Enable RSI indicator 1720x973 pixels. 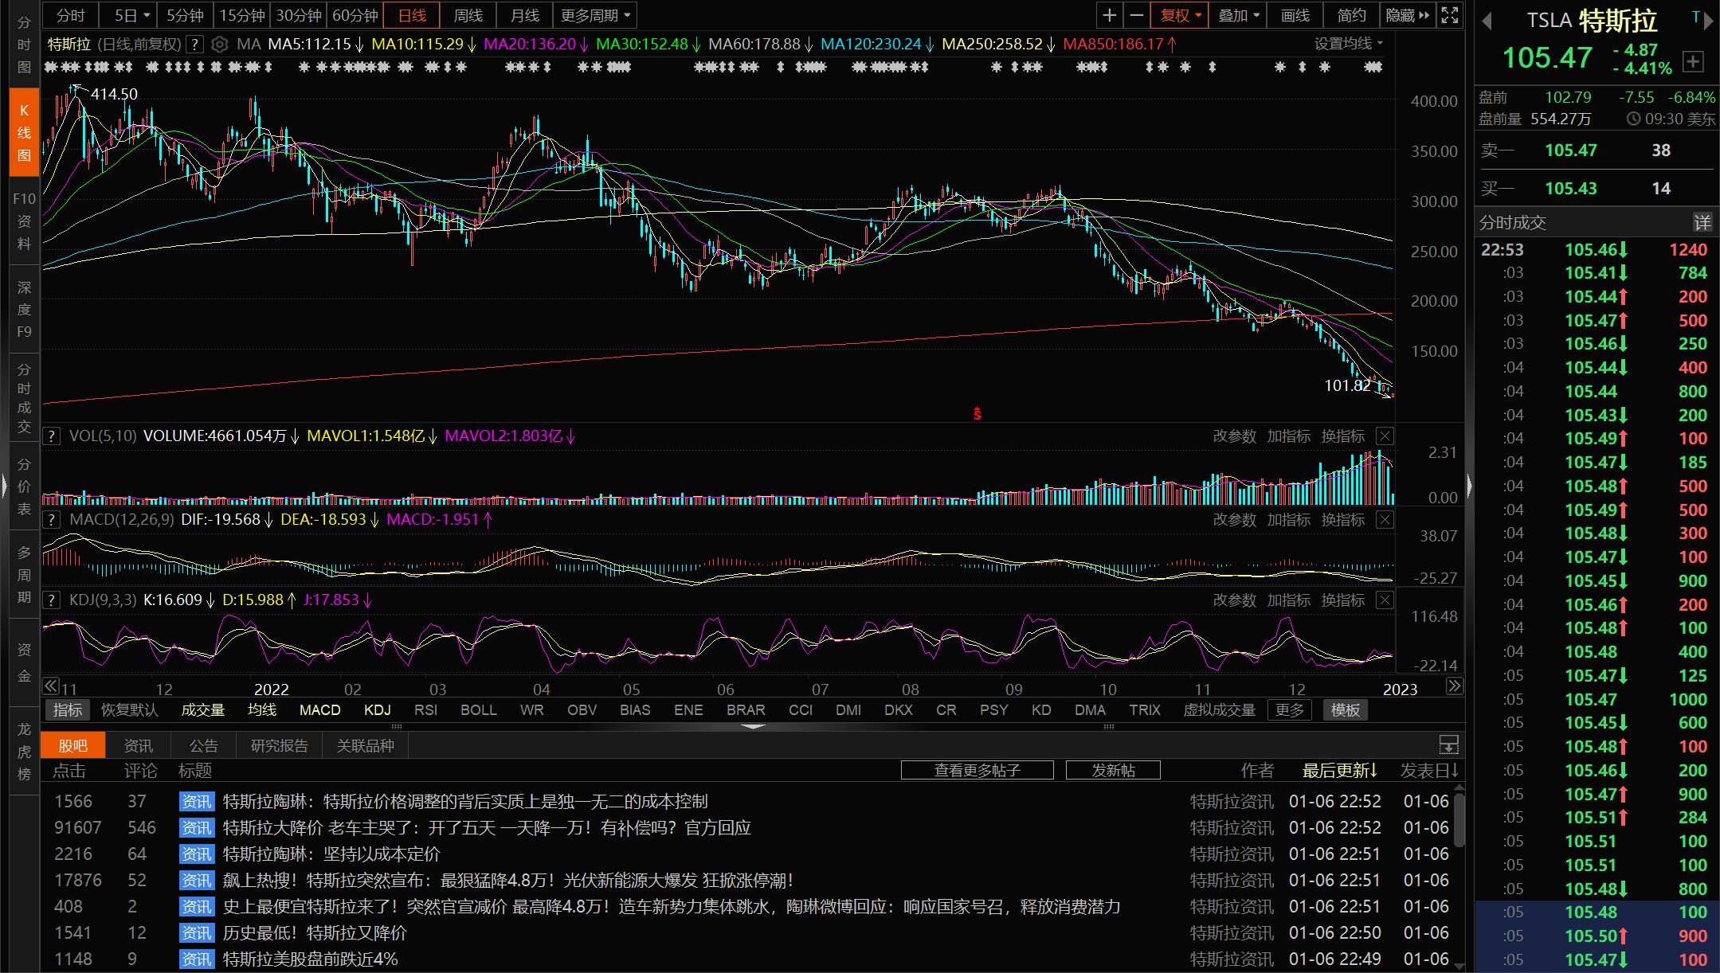[x=426, y=710]
